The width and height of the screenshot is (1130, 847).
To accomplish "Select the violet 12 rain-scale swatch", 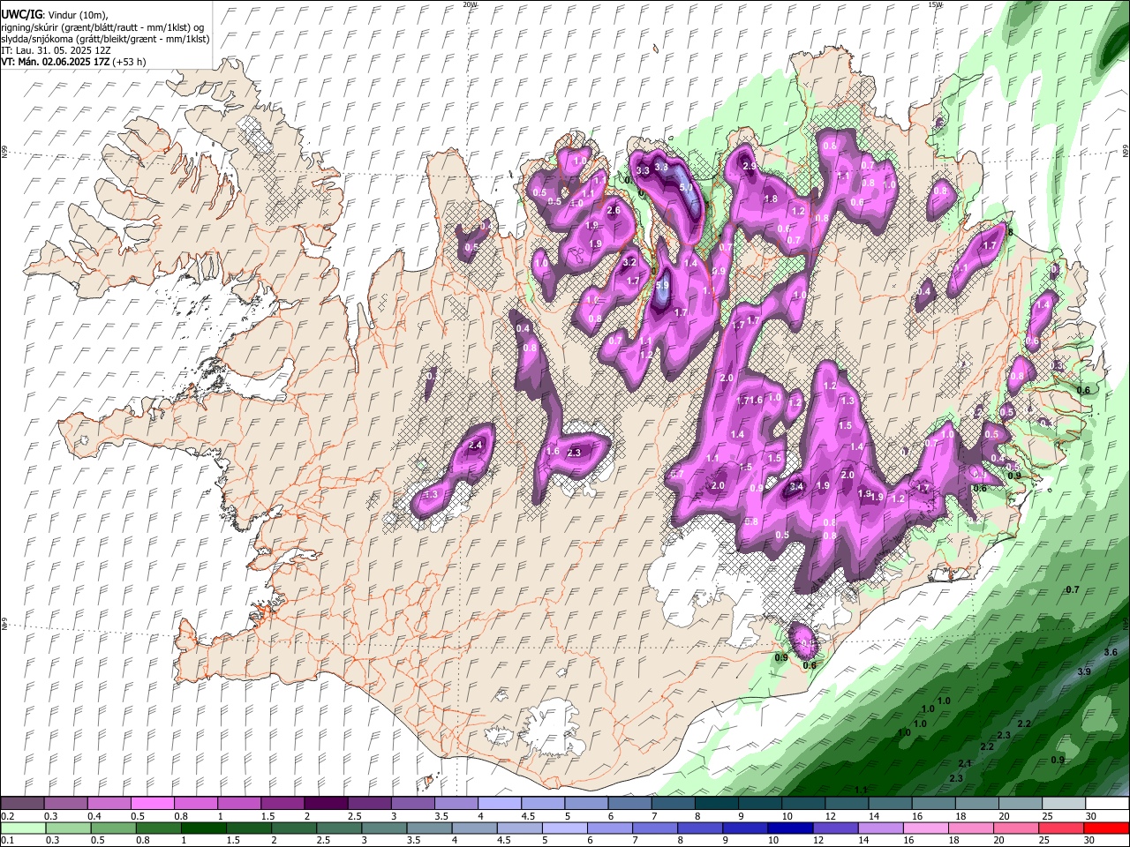I will click(x=835, y=828).
